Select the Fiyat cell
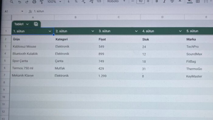The height and width of the screenshot is (120, 213). pyautogui.click(x=119, y=39)
